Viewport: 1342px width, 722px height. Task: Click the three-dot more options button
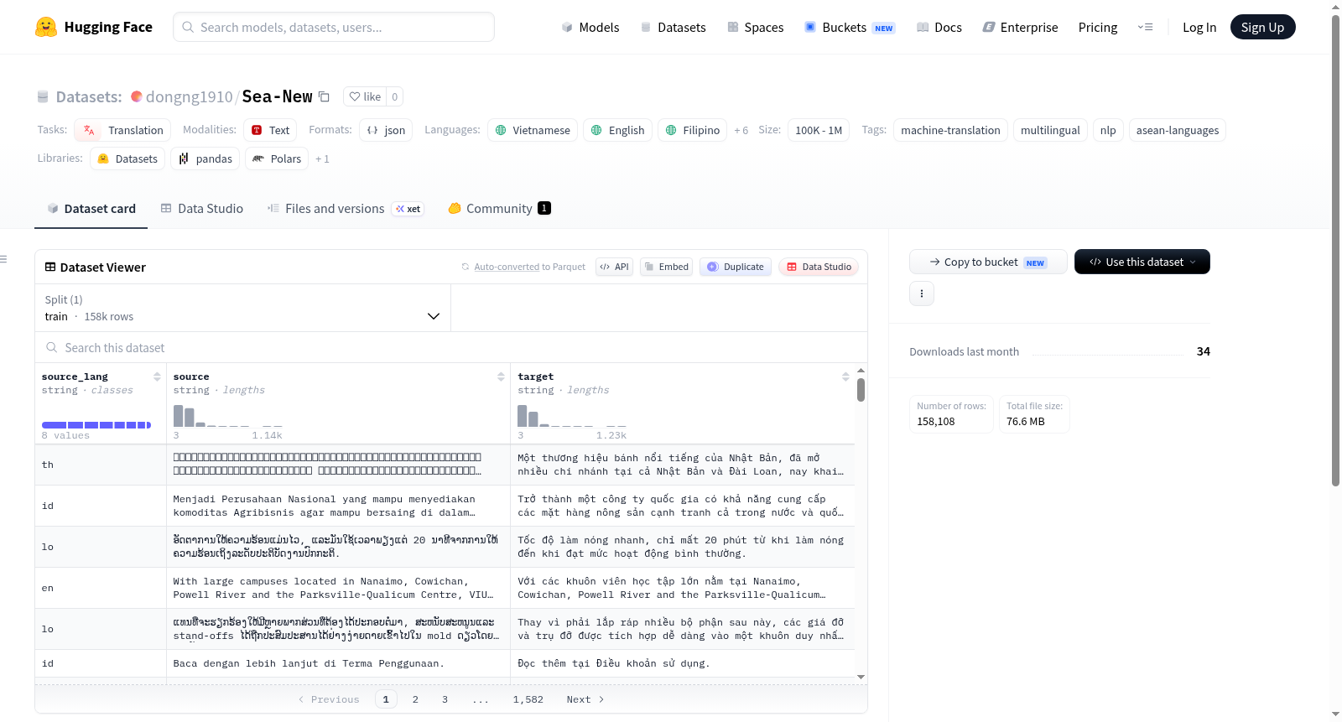point(922,293)
